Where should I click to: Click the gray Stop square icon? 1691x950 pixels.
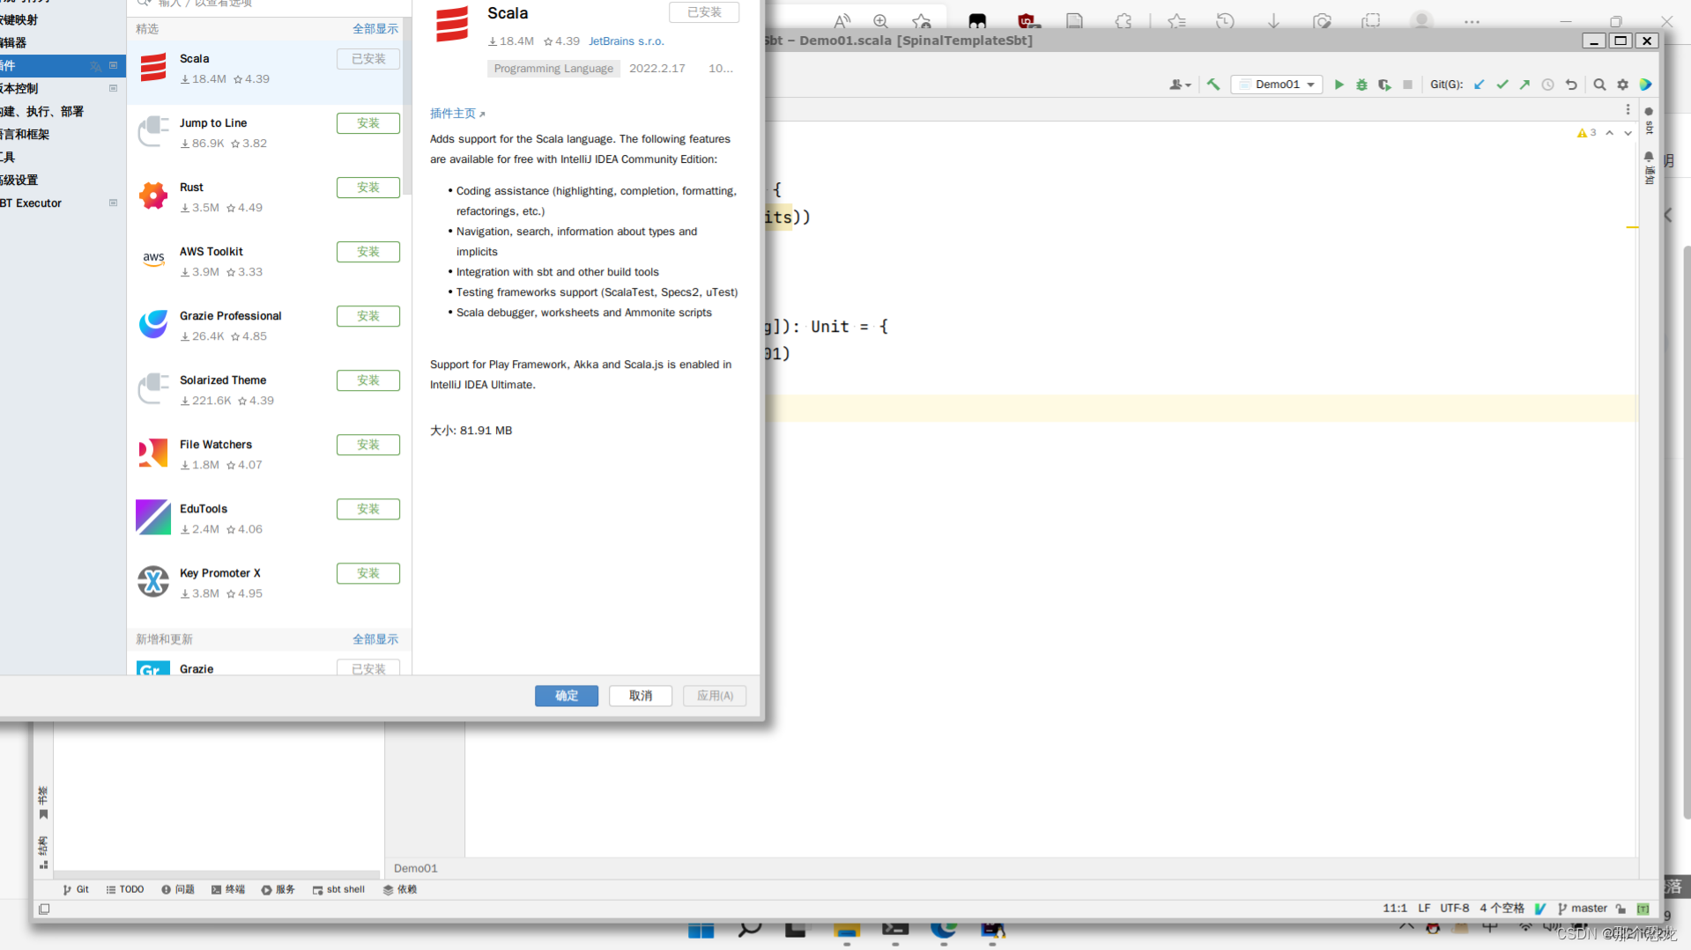click(x=1407, y=85)
